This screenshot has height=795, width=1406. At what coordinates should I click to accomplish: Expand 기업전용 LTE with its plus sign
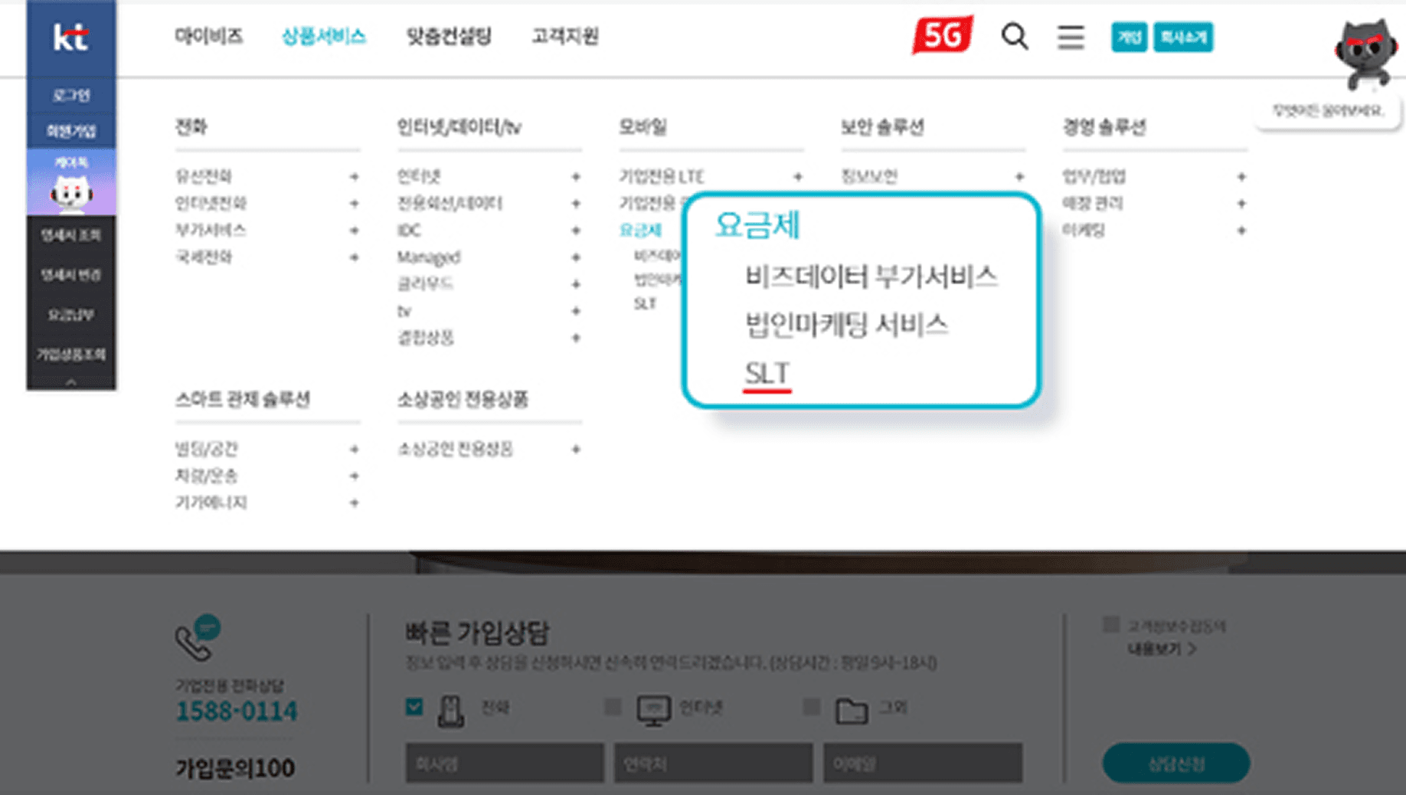(x=798, y=177)
